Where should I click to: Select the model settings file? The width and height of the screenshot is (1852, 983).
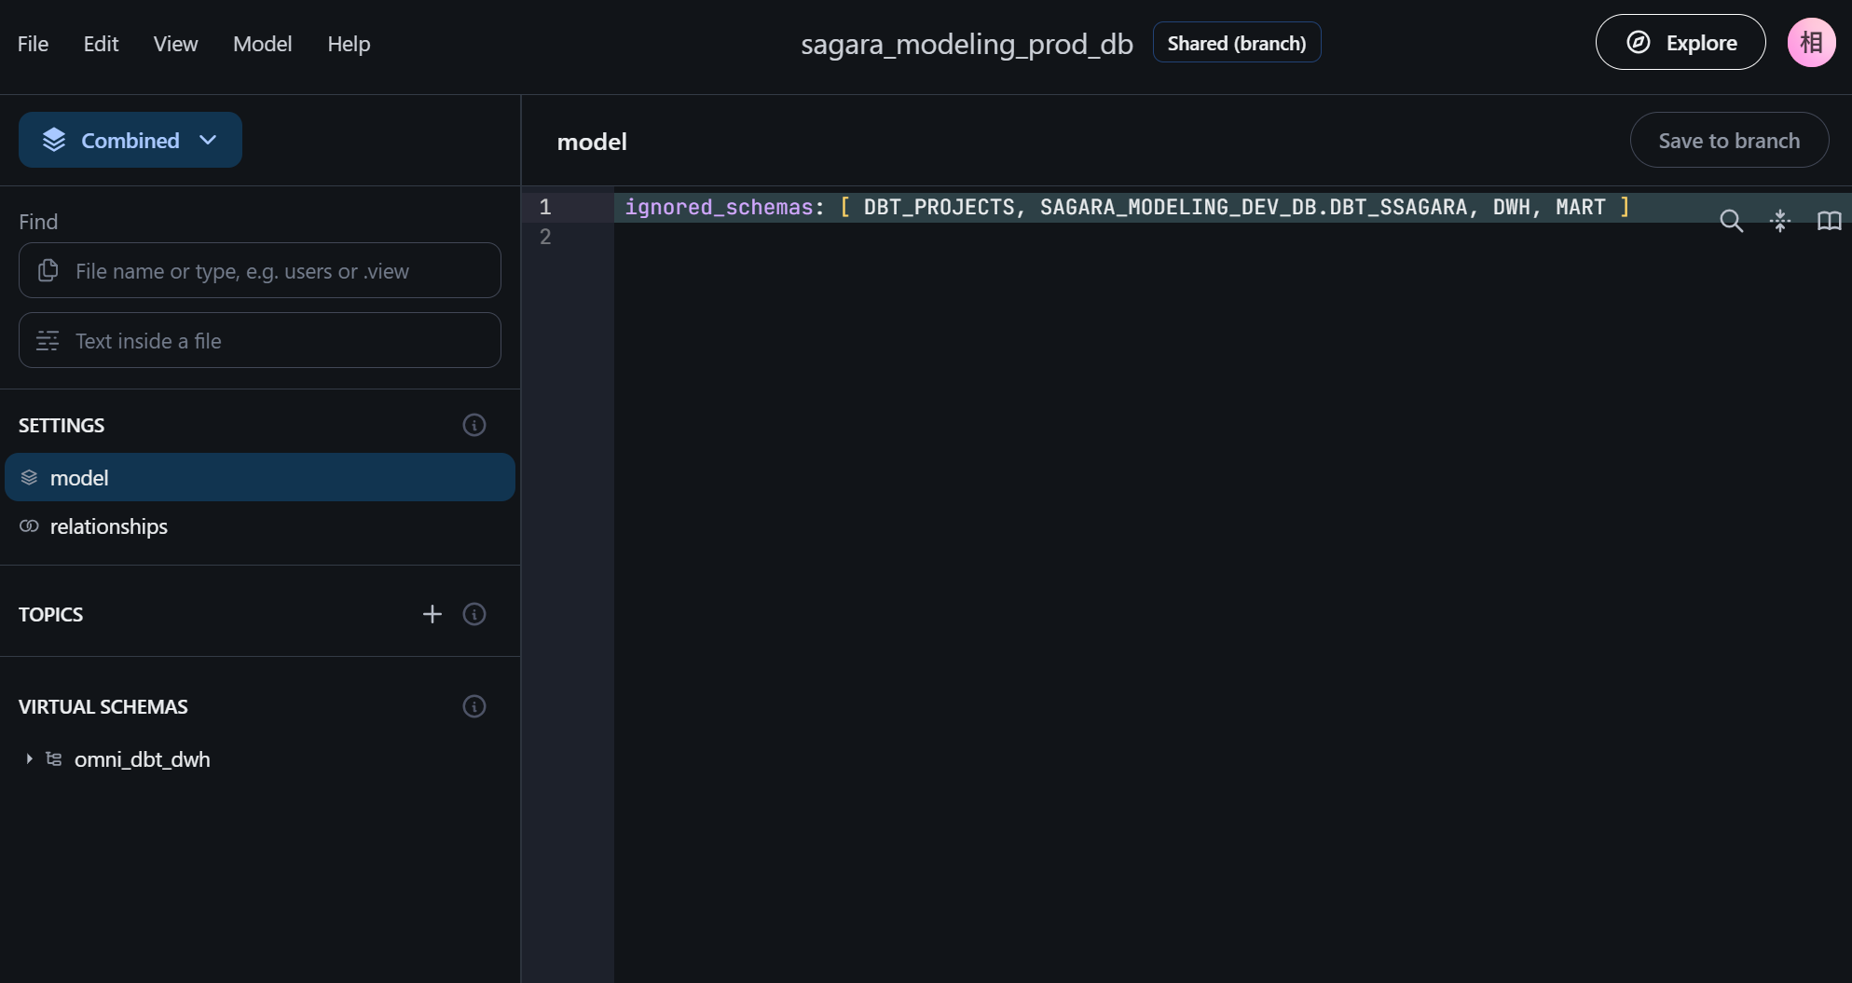(79, 478)
